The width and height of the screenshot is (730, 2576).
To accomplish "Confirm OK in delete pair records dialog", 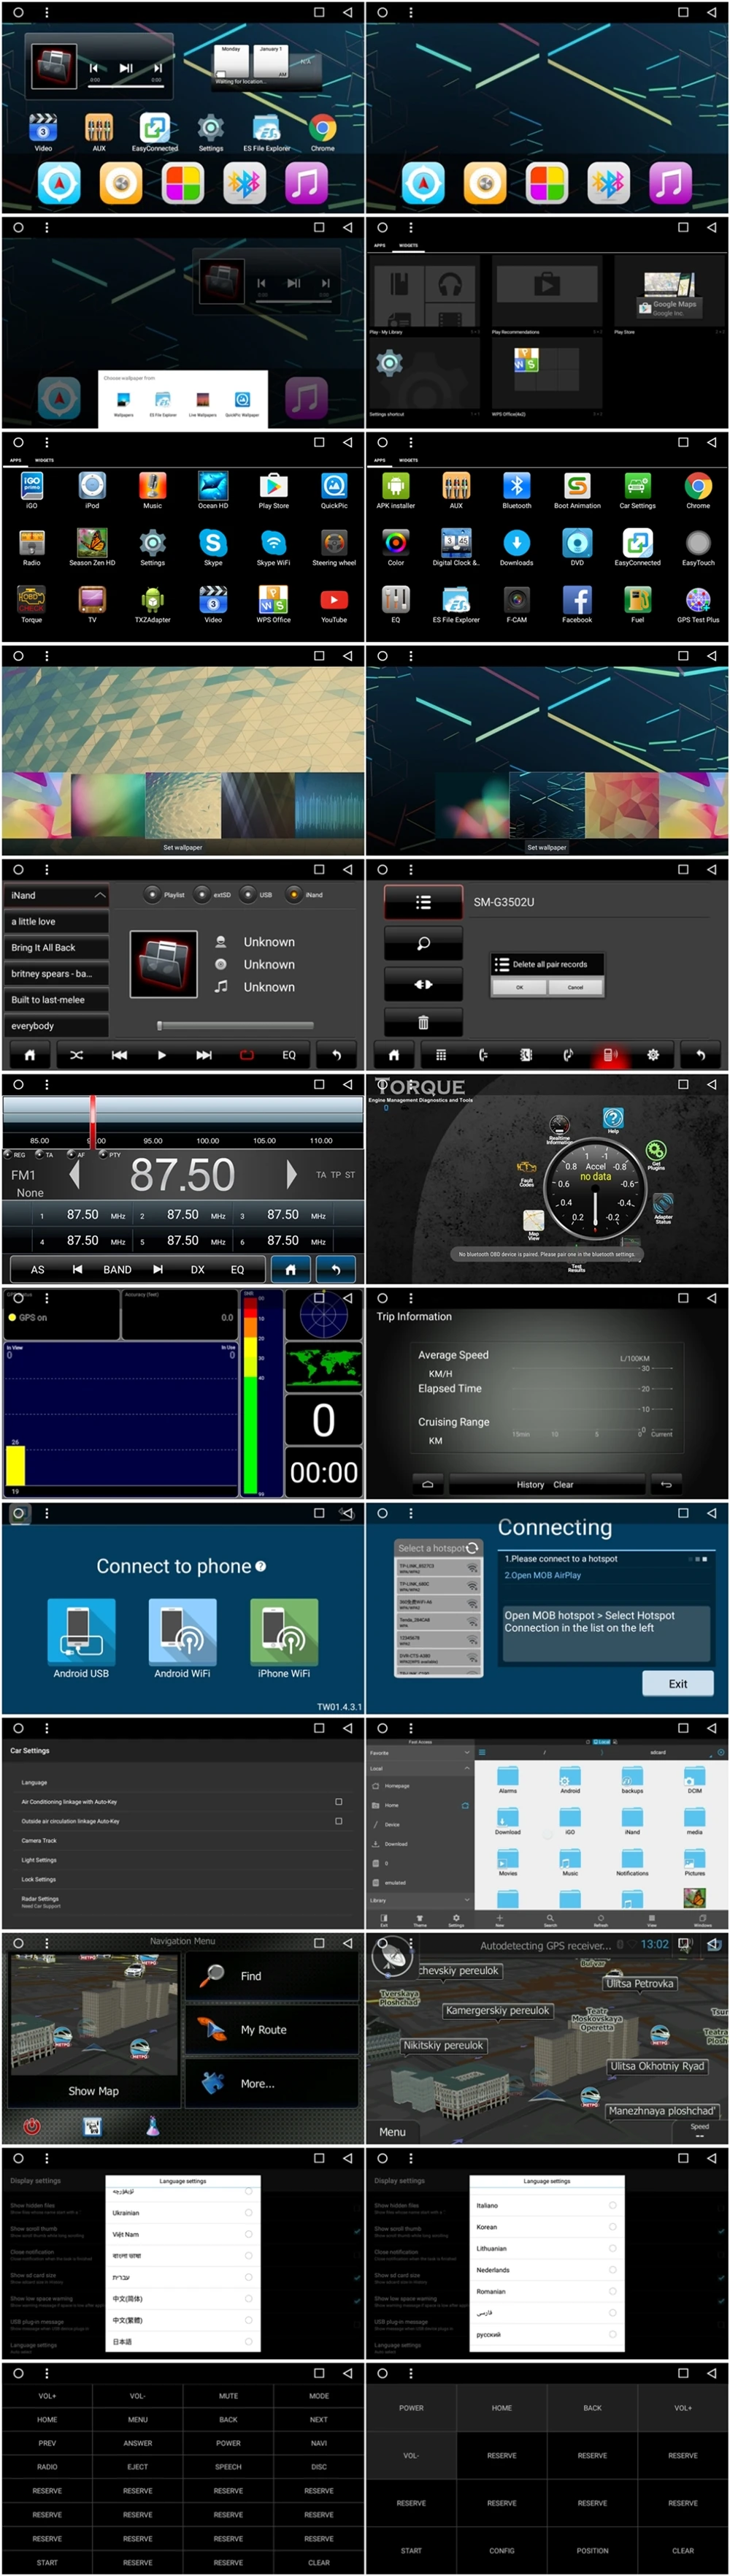I will 519,987.
